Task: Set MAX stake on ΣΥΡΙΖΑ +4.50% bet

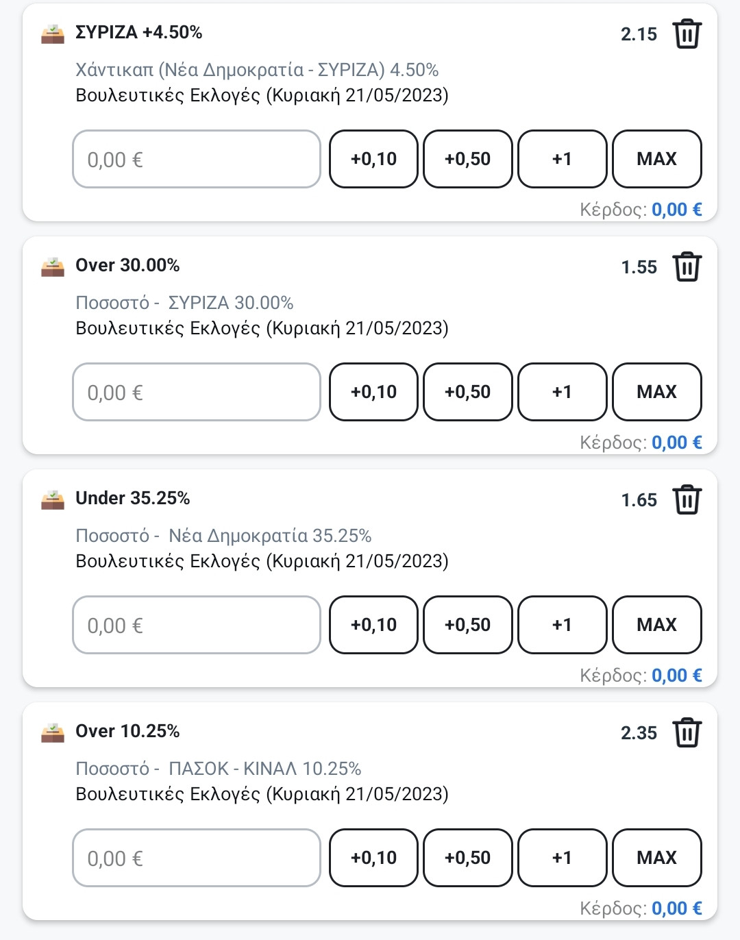Action: (x=656, y=159)
